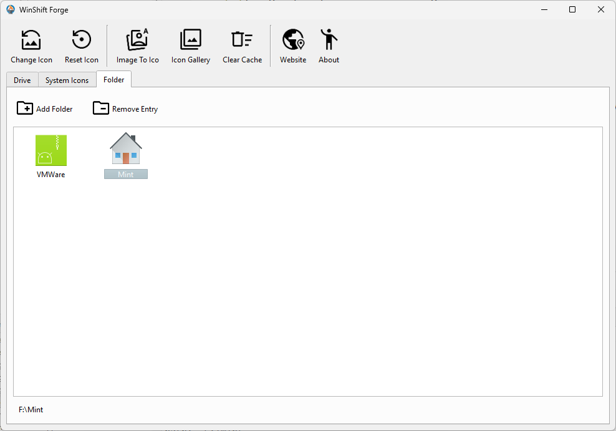Switch to the Drive tab
Screen dimensions: 616x431
tap(22, 80)
